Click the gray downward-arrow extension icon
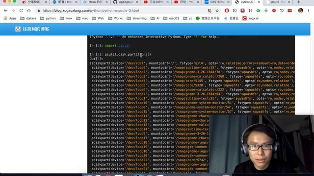314x176 pixels. (266, 11)
